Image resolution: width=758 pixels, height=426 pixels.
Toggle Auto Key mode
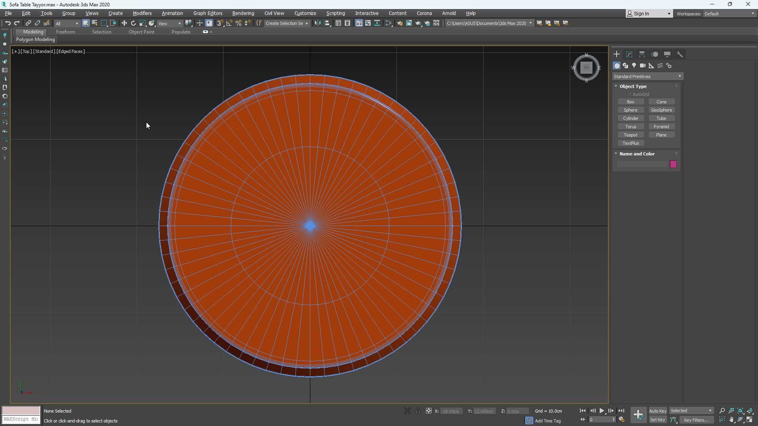coord(657,411)
